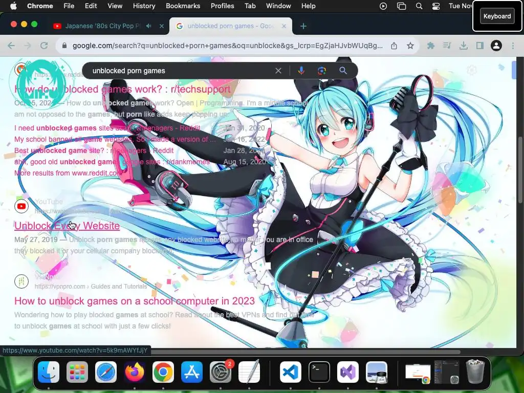This screenshot has height=393, width=524.
Task: Open System Settings from the Dock
Action: 221,372
